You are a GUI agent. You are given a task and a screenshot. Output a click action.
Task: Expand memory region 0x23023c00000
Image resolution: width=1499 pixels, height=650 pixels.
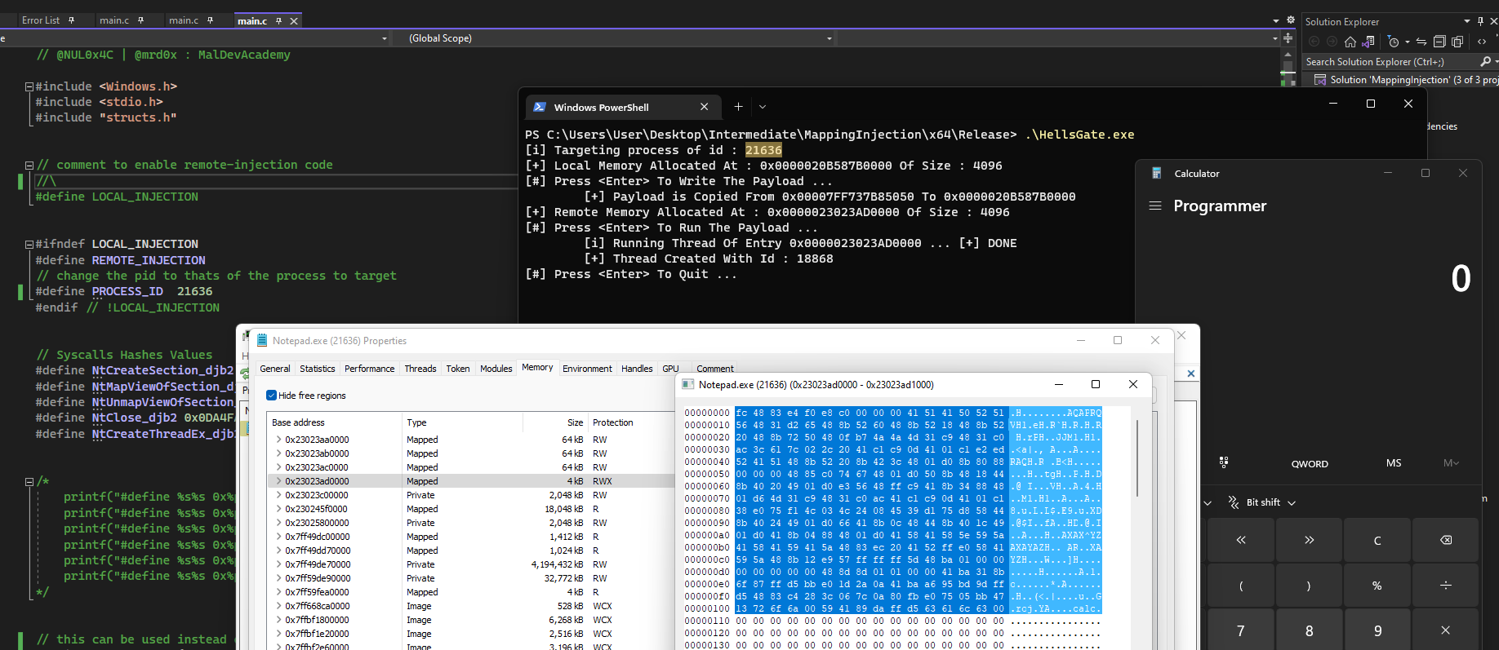tap(278, 495)
